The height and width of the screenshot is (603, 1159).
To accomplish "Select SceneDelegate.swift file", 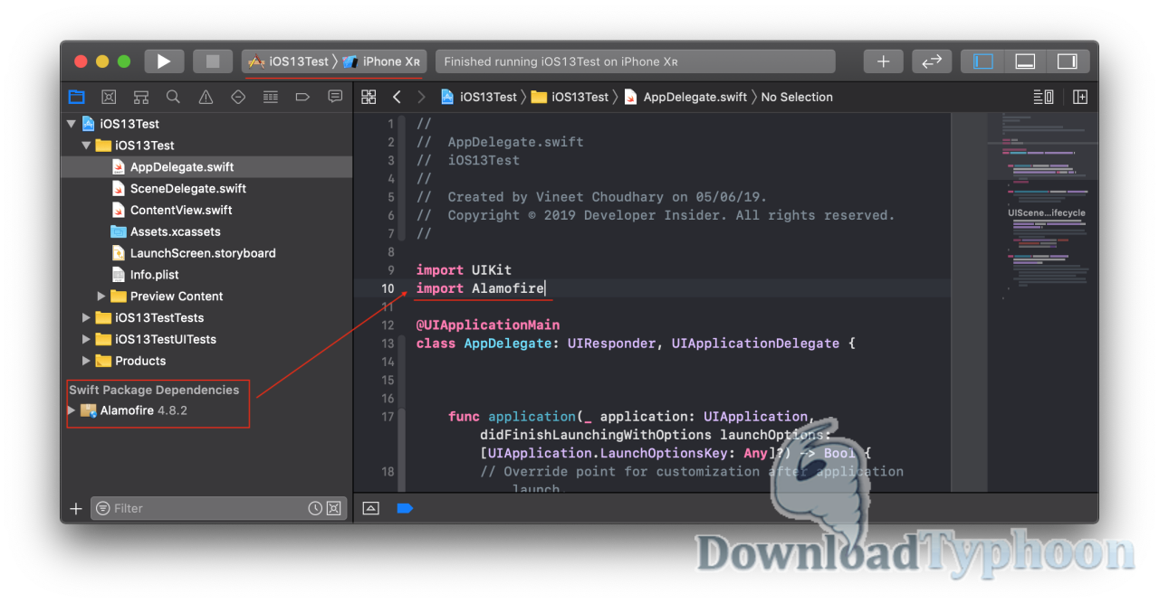I will [188, 188].
